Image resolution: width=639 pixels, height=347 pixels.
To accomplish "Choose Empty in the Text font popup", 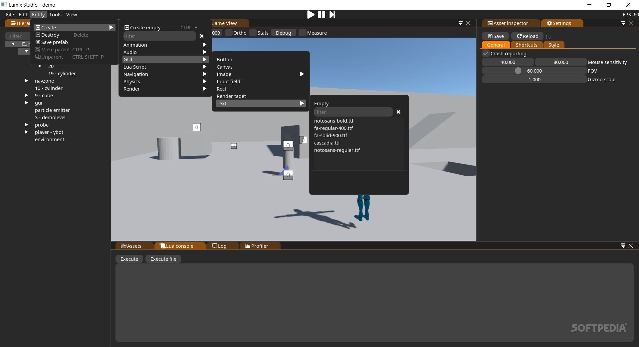I will pyautogui.click(x=321, y=103).
